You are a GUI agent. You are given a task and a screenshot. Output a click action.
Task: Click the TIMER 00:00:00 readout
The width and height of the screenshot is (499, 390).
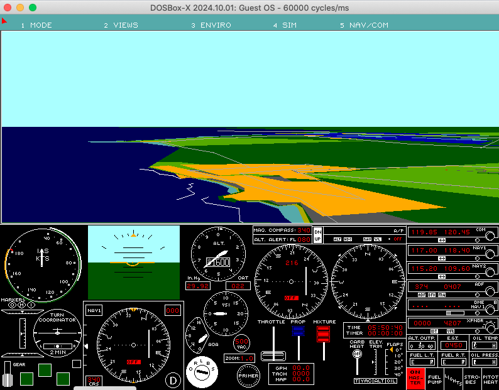(385, 333)
